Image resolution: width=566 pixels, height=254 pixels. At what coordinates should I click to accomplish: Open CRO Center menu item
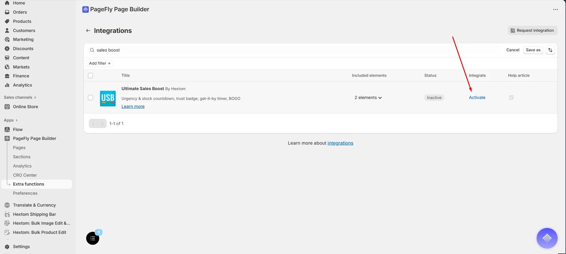click(25, 175)
